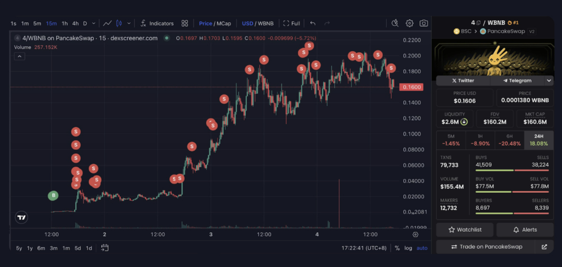
Task: Click the undo arrow in toolbar
Action: [313, 23]
